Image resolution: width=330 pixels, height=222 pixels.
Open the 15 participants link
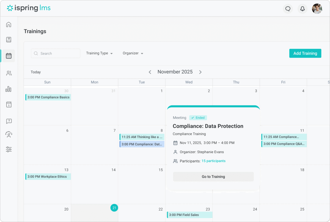coord(213,161)
